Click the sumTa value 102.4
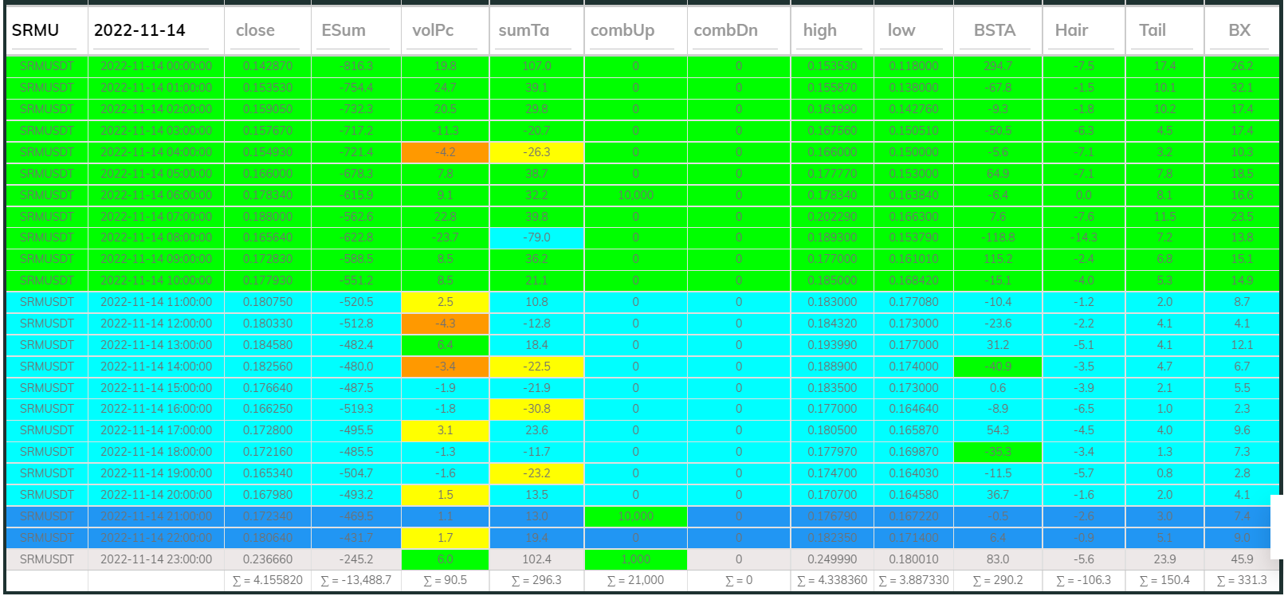 click(536, 559)
